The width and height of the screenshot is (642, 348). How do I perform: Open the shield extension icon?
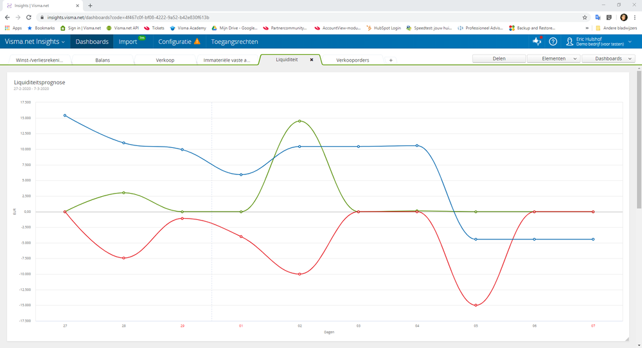click(609, 17)
